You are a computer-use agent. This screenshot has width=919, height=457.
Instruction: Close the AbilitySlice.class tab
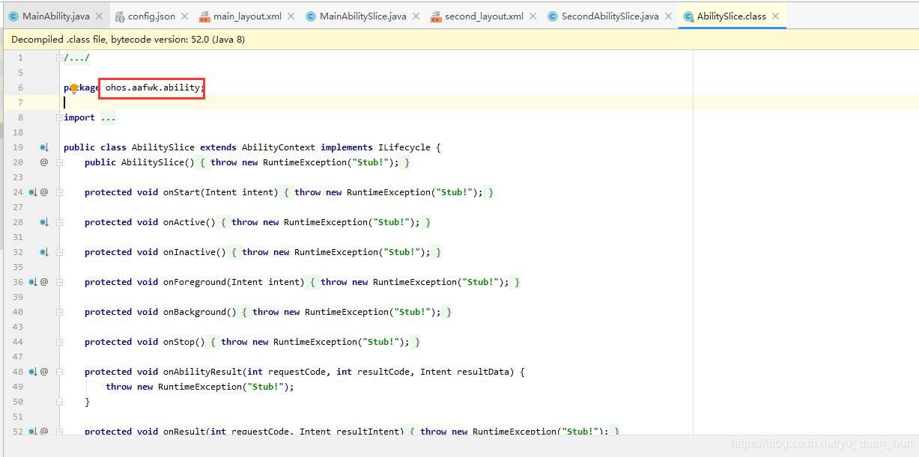(x=775, y=16)
